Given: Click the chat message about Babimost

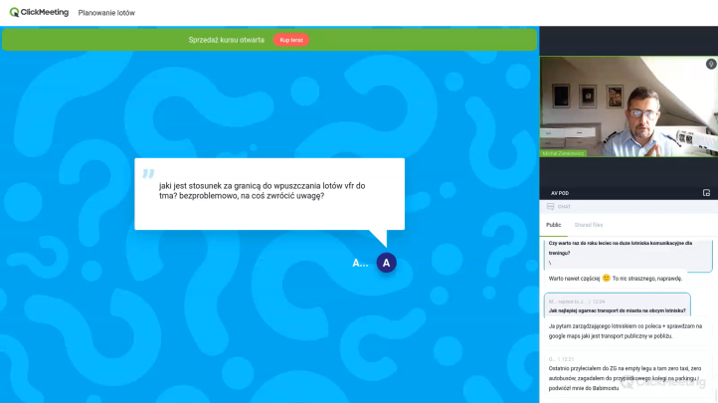Looking at the screenshot, I should pyautogui.click(x=625, y=378).
